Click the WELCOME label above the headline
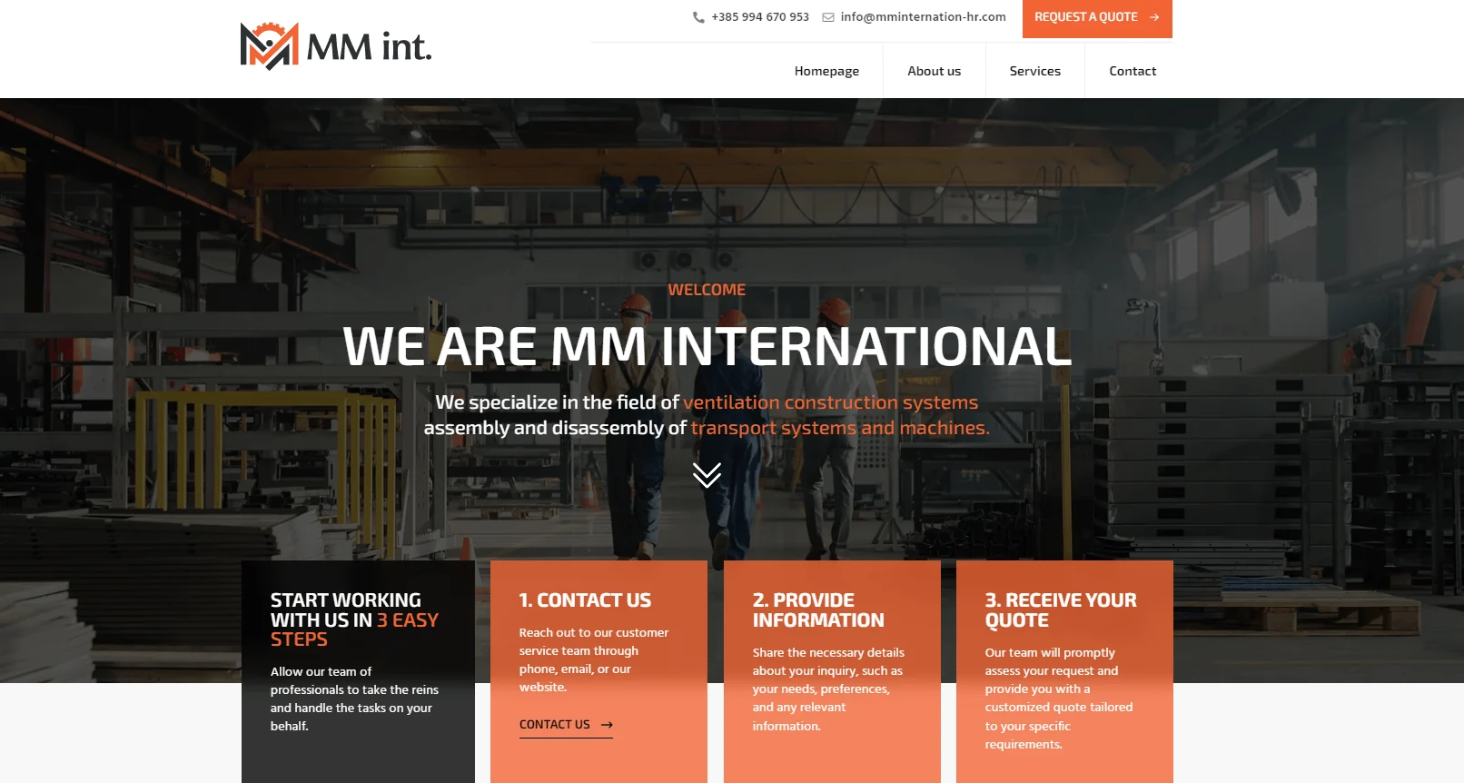Viewport: 1464px width, 783px height. [x=707, y=290]
